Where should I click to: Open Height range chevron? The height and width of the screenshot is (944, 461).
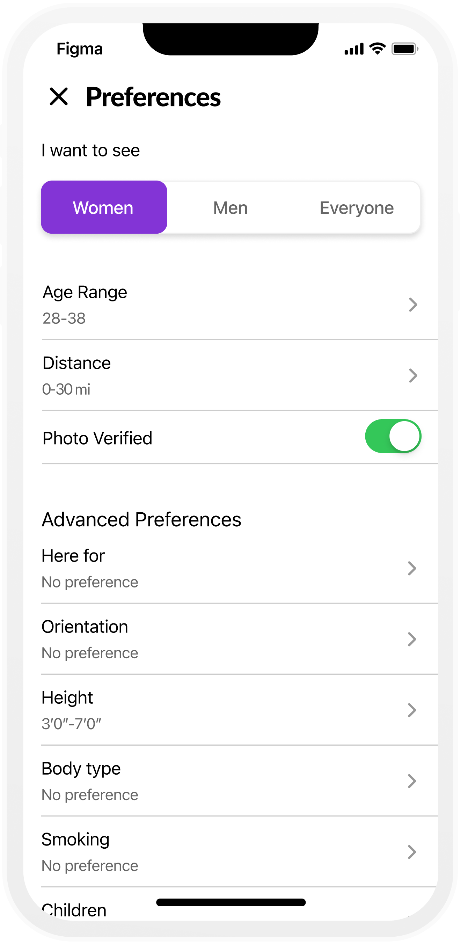click(412, 710)
